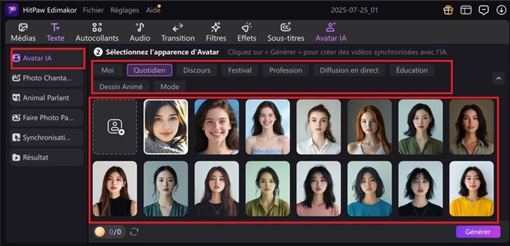Select Avatar IA in the sidebar

46,59
